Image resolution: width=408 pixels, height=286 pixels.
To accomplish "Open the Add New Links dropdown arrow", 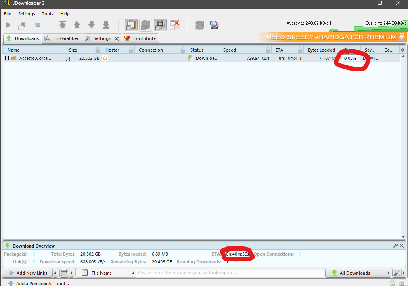I will 55,273.
